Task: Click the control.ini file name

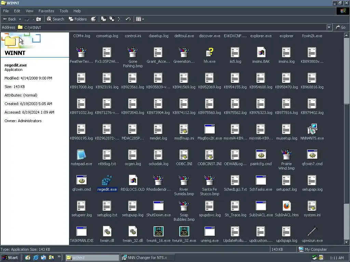Action: click(133, 36)
